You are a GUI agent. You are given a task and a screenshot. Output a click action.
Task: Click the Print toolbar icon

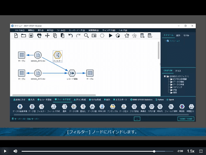click(39, 36)
